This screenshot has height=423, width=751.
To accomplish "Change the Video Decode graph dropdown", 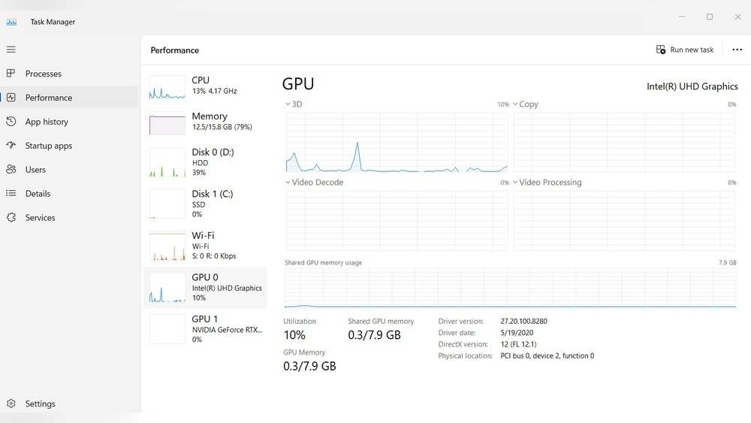I will tap(288, 183).
